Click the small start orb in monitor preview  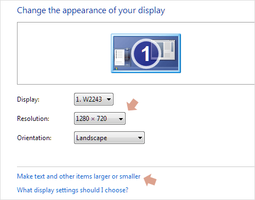(116, 69)
